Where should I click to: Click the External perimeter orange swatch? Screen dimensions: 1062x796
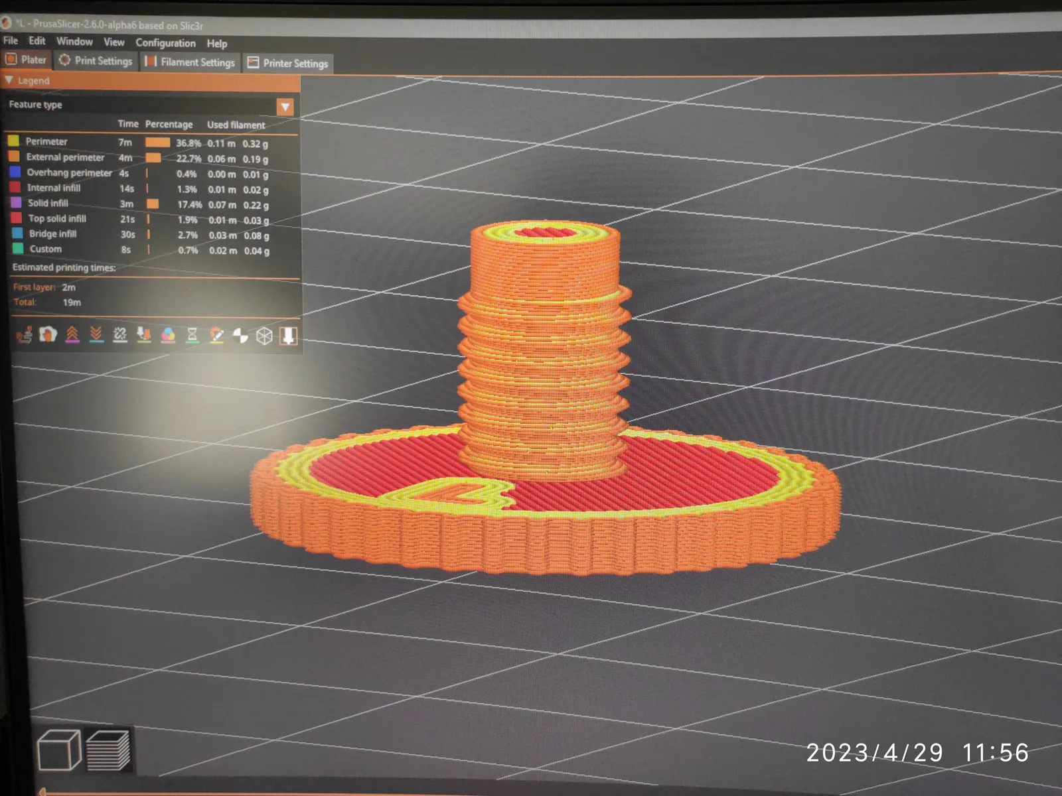coord(13,157)
